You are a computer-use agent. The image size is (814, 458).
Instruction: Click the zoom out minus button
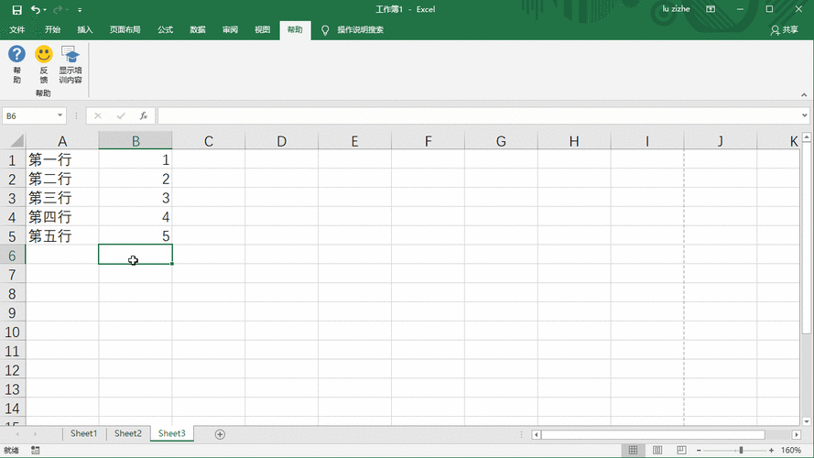[700, 450]
